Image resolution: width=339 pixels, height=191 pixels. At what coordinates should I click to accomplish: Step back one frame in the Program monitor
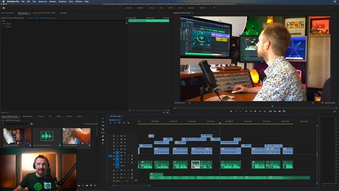(x=251, y=111)
